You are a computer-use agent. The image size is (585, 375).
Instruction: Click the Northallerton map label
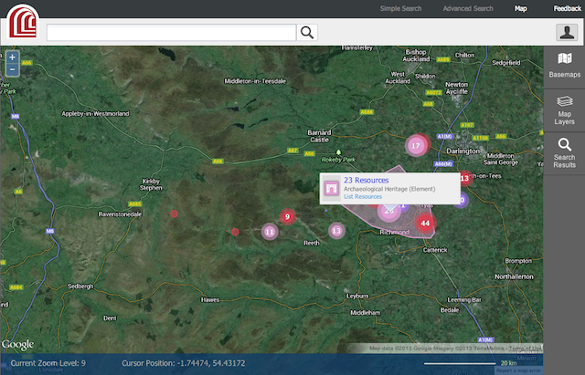coord(514,276)
